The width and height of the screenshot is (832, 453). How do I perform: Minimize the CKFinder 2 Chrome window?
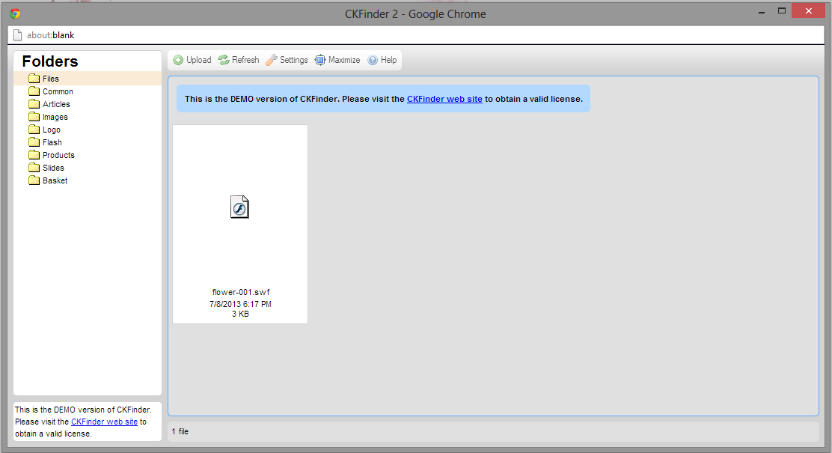tap(762, 12)
